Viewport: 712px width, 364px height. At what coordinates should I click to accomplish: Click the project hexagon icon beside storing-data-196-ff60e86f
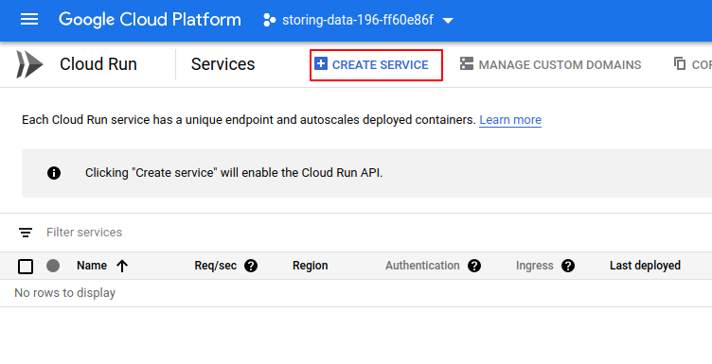click(269, 20)
